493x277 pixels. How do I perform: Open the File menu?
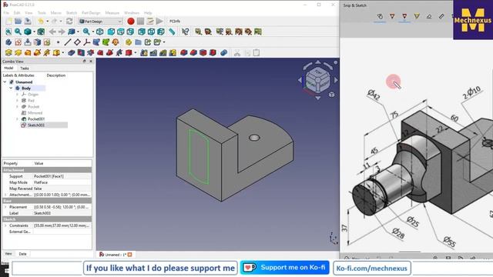pyautogui.click(x=6, y=13)
